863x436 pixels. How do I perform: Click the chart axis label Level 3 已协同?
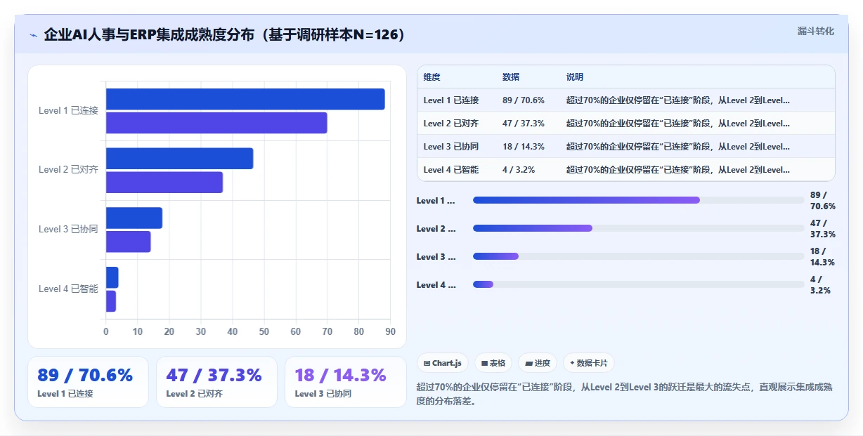pyautogui.click(x=68, y=229)
